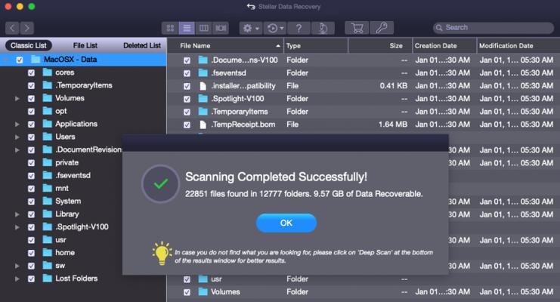The width and height of the screenshot is (560, 302).
Task: Sort by the Type column header
Action: pos(316,46)
